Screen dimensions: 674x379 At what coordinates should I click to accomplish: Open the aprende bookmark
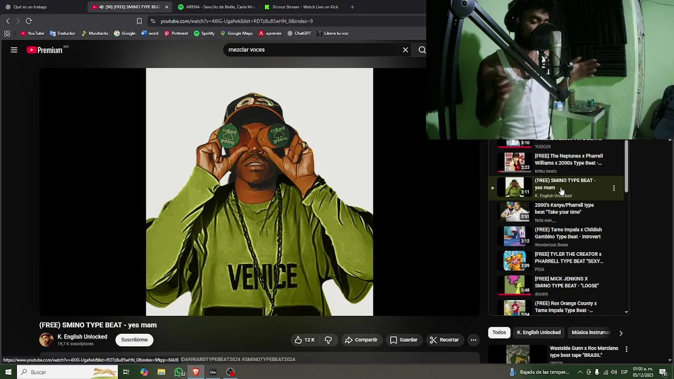click(270, 33)
